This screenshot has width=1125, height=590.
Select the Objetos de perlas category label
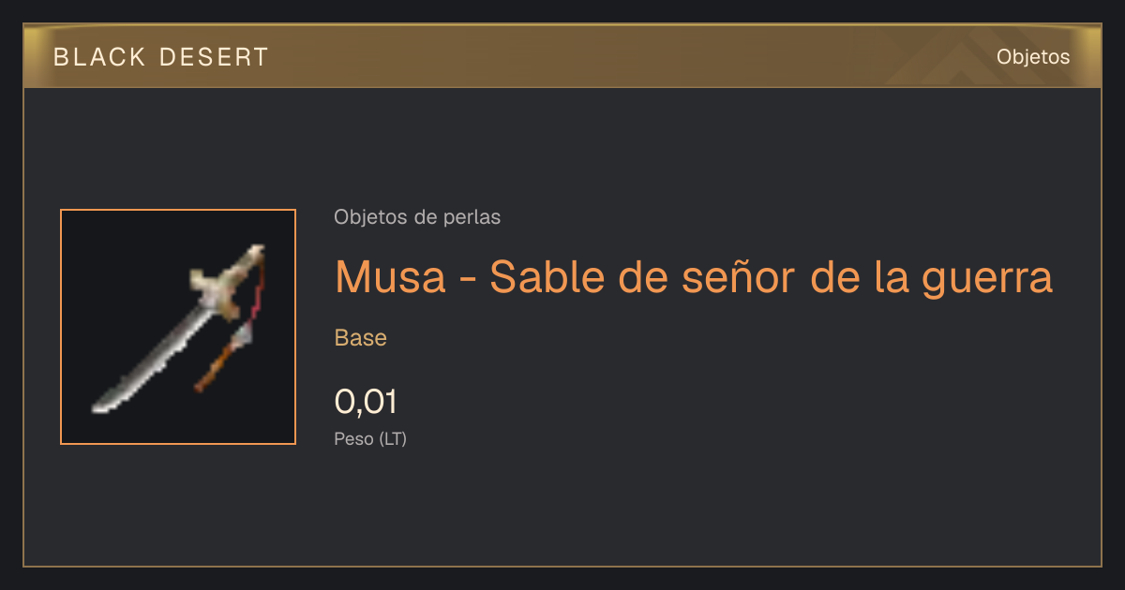click(x=417, y=217)
